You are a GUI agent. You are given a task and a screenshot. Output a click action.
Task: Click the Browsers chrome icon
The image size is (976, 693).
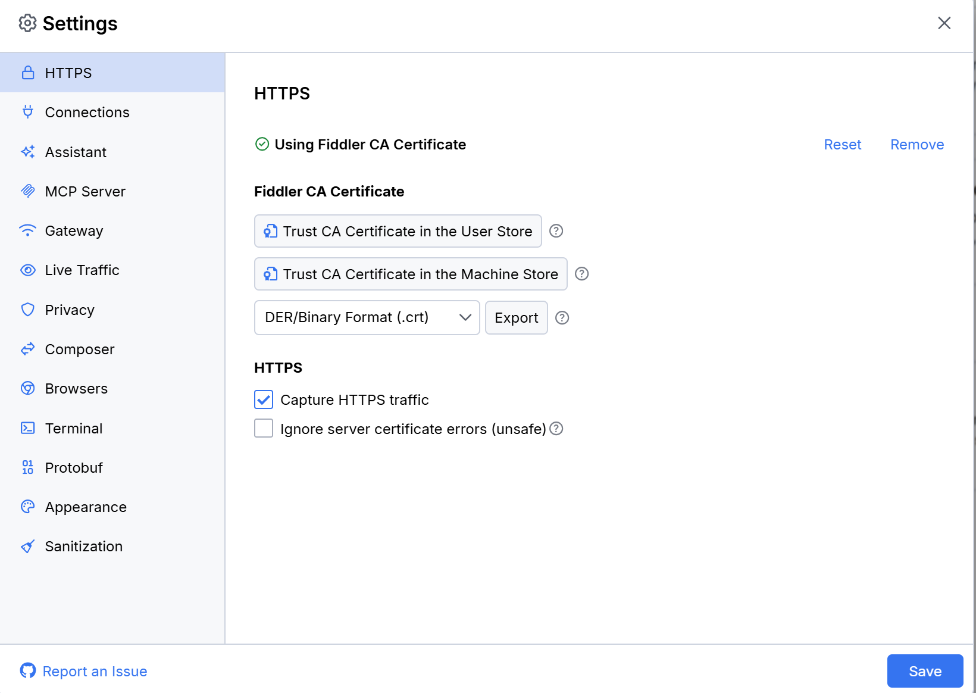(x=28, y=388)
